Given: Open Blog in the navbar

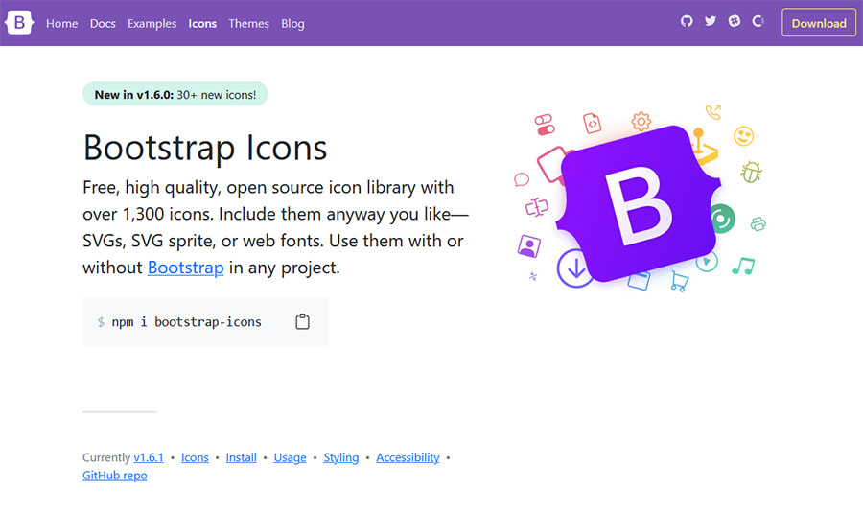Looking at the screenshot, I should coord(292,24).
